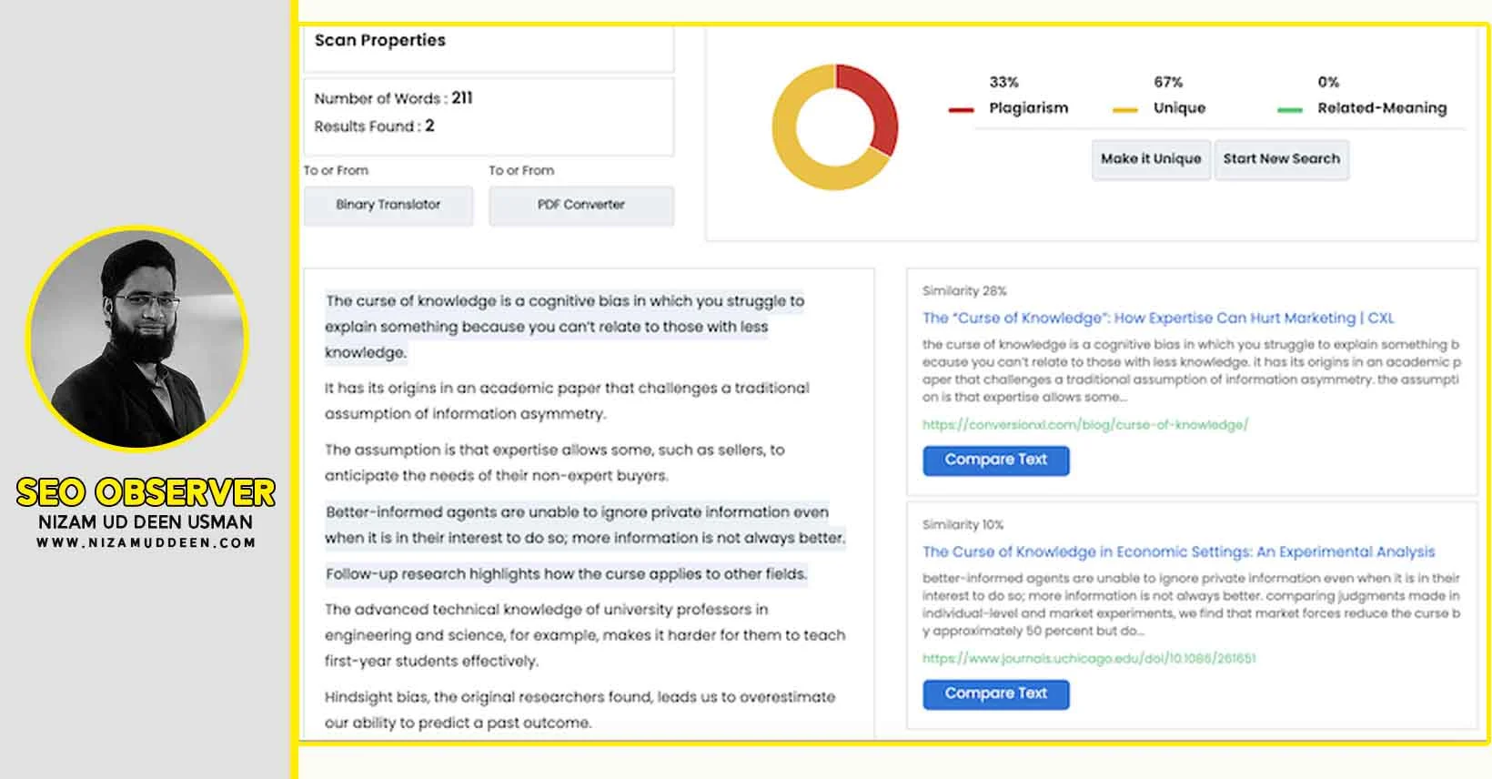The height and width of the screenshot is (779, 1492).
Task: Compare text for the 28% similarity result
Action: 996,460
